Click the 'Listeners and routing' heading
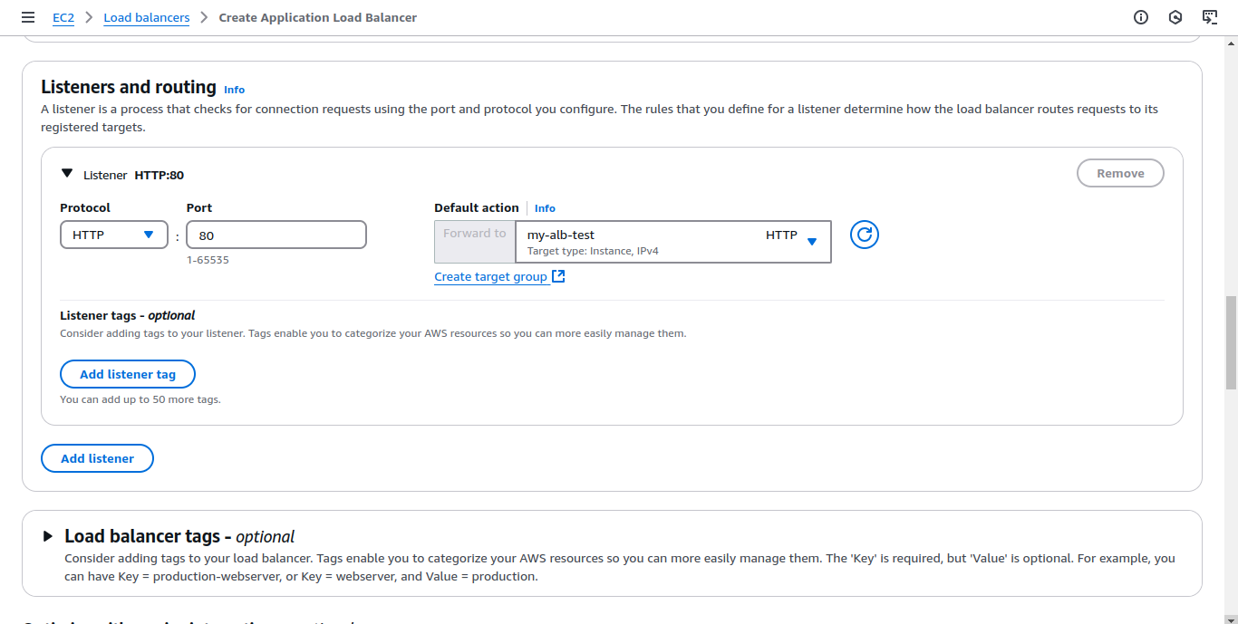The width and height of the screenshot is (1238, 624). [x=129, y=87]
